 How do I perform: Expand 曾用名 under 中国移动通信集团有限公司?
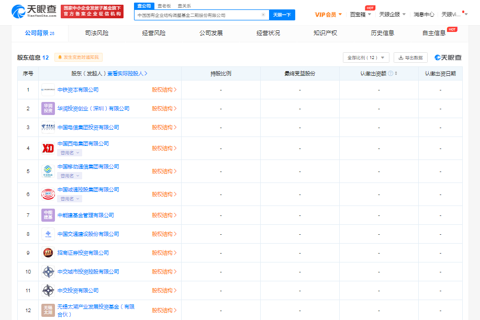[70, 176]
